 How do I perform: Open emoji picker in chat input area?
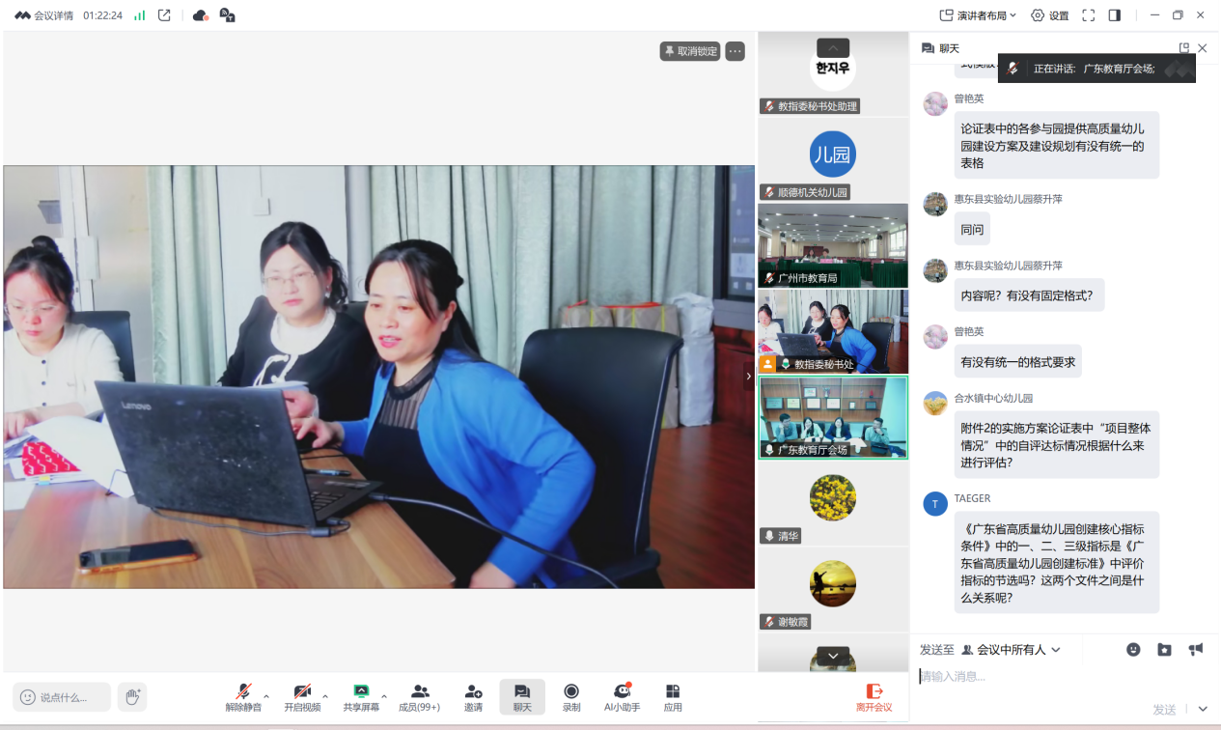pyautogui.click(x=1133, y=650)
